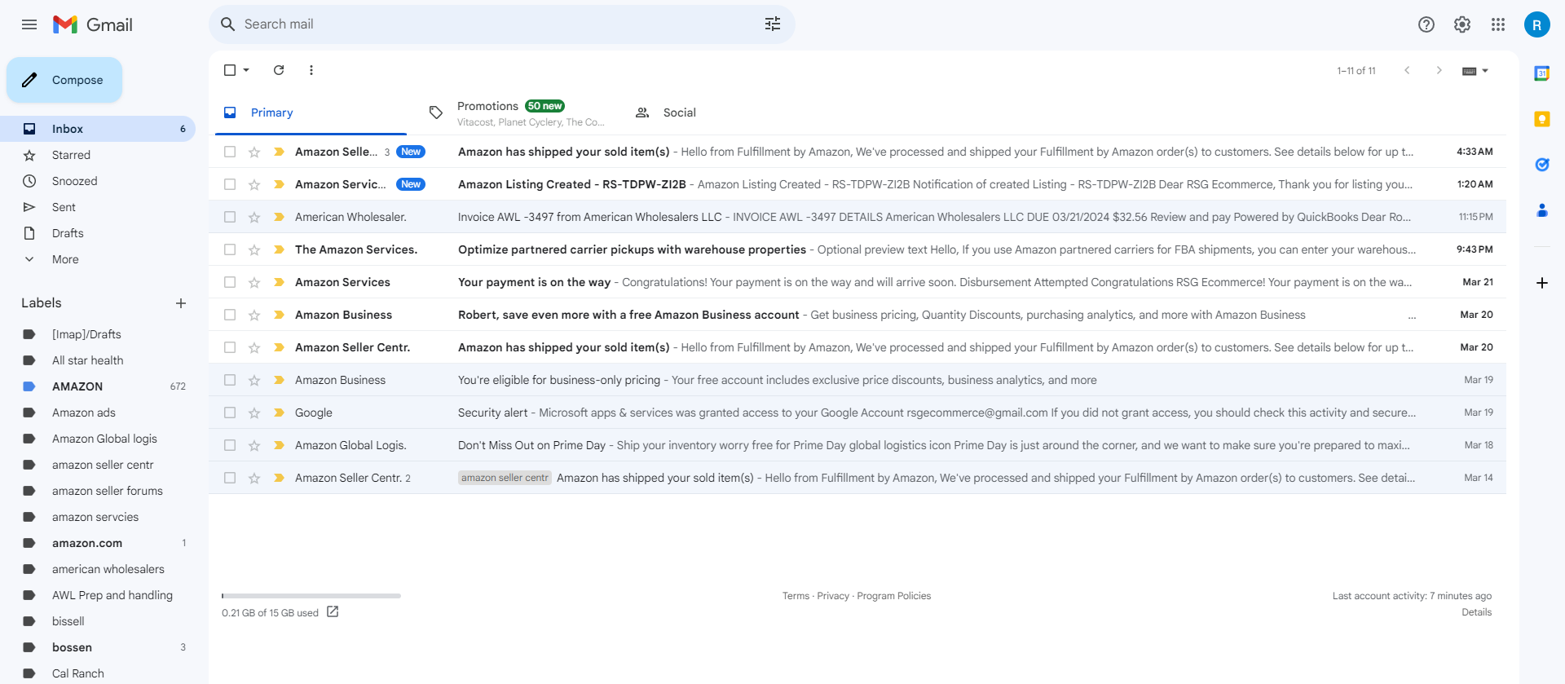The image size is (1565, 684).
Task: Open the Terms link
Action: (796, 596)
